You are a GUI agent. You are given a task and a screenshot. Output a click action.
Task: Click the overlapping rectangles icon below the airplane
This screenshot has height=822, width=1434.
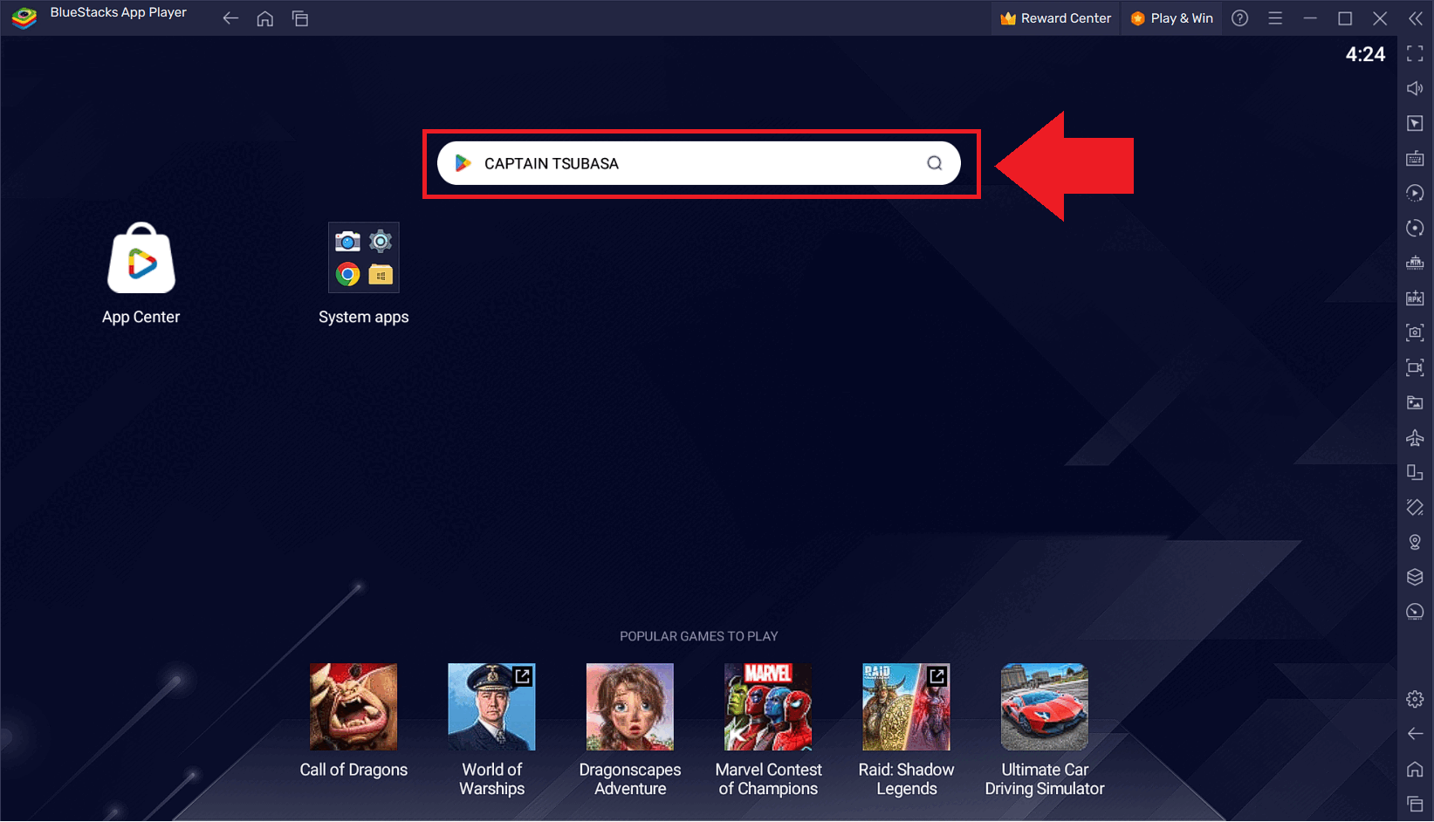pyautogui.click(x=1415, y=473)
